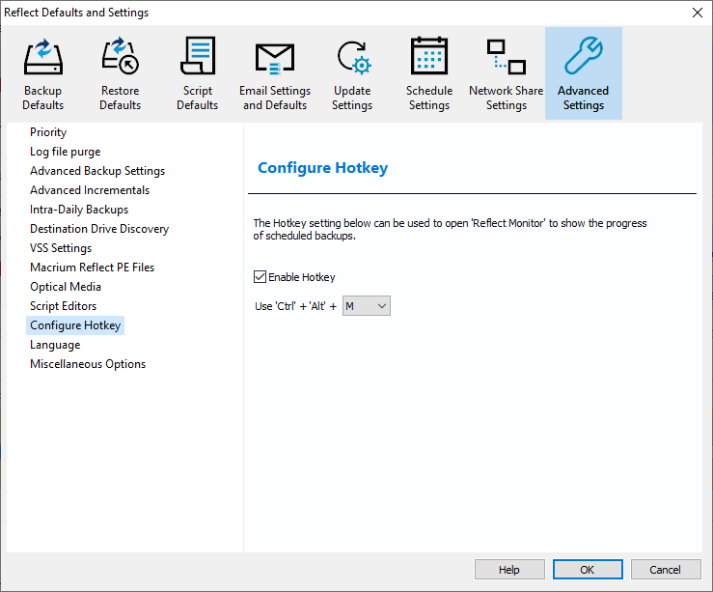
Task: Uncheck the Enable Hotkey checkbox
Action: pyautogui.click(x=260, y=277)
